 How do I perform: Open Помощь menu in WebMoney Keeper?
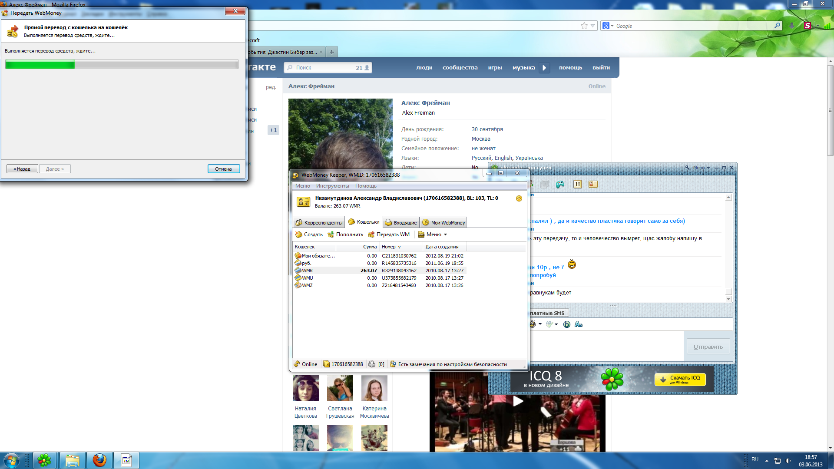pos(366,186)
